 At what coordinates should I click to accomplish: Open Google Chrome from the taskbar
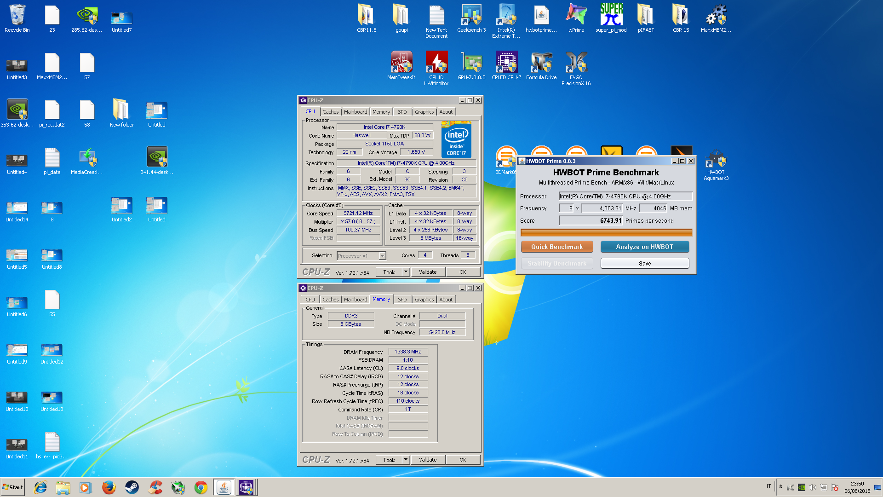coord(201,487)
